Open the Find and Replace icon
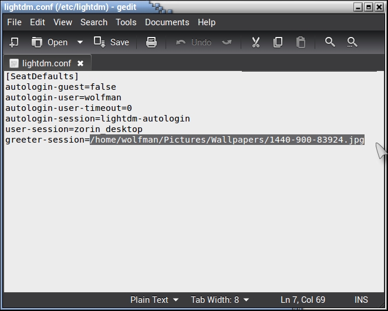 (352, 42)
